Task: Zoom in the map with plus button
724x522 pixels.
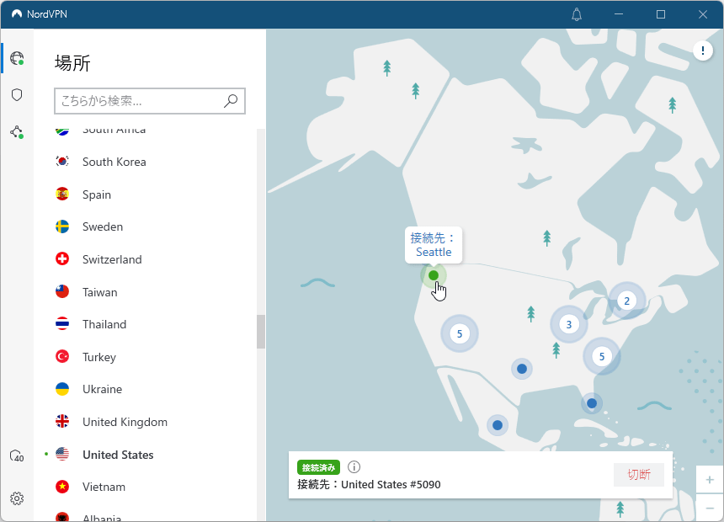Action: click(x=710, y=479)
